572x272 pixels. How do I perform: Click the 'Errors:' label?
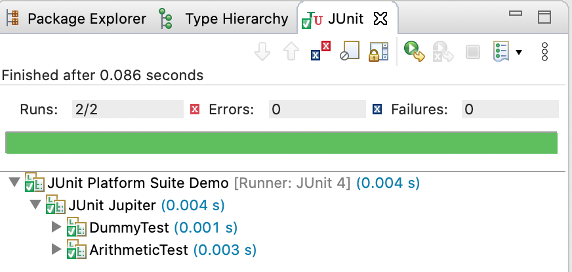(232, 109)
